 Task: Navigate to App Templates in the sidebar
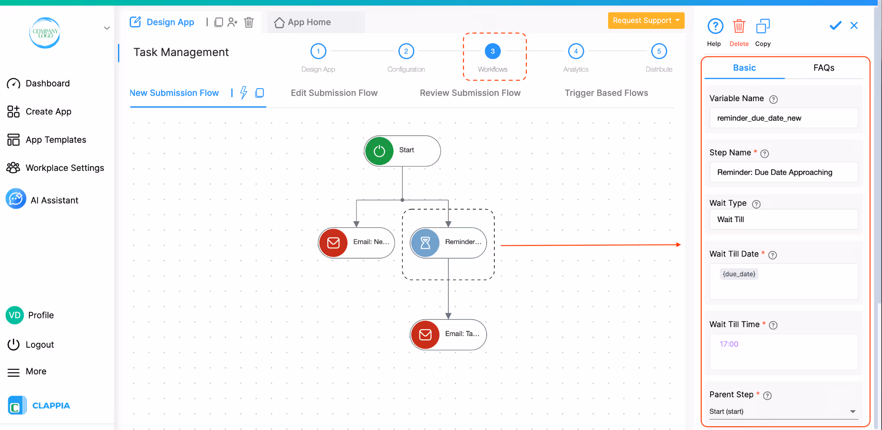click(x=55, y=139)
